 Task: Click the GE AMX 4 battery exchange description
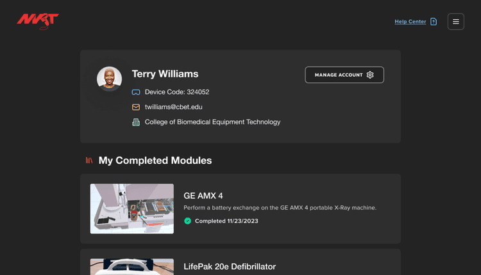(x=280, y=208)
